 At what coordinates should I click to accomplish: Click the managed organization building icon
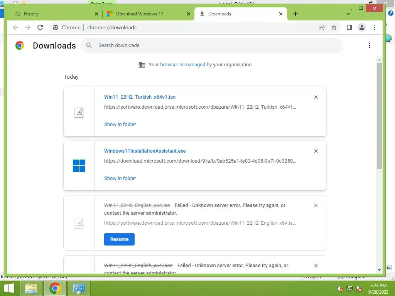142,65
